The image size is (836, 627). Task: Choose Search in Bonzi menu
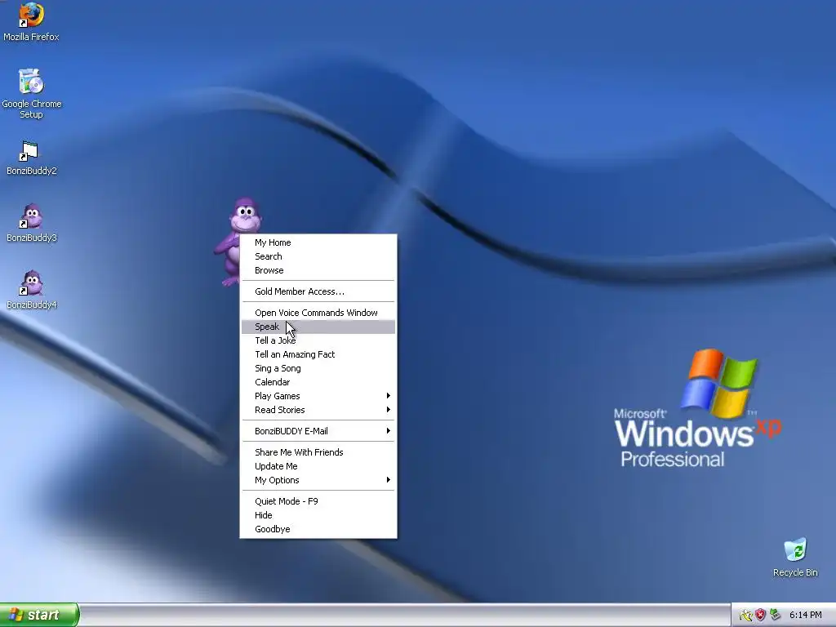318,256
